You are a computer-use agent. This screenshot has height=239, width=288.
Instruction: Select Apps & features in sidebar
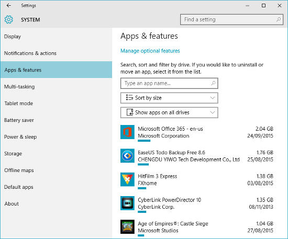pos(56,70)
